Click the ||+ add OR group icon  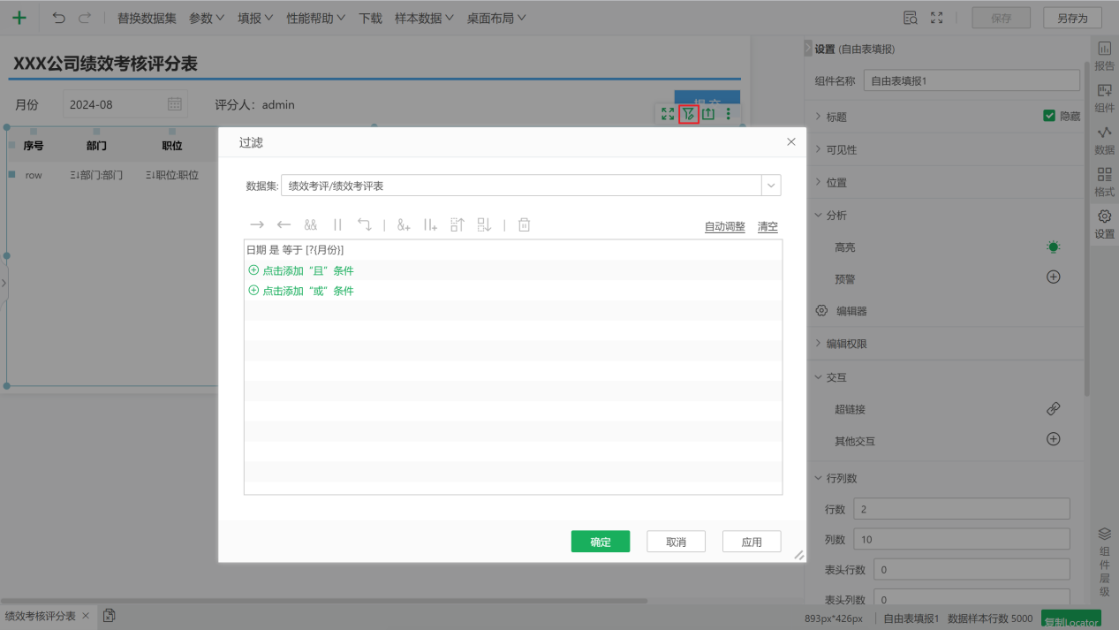pos(430,225)
